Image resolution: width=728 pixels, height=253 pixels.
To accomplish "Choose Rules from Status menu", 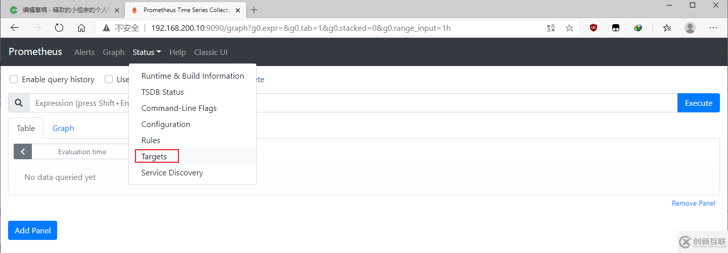I will tap(193, 141).
